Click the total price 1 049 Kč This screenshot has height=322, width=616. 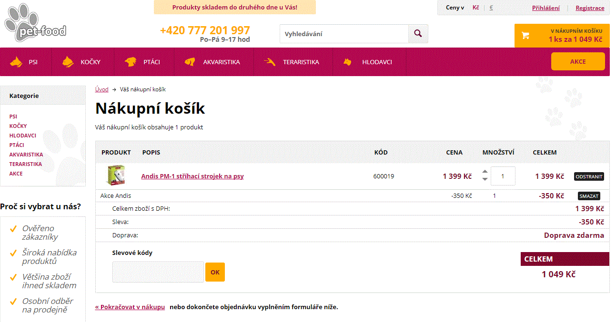[x=558, y=274]
